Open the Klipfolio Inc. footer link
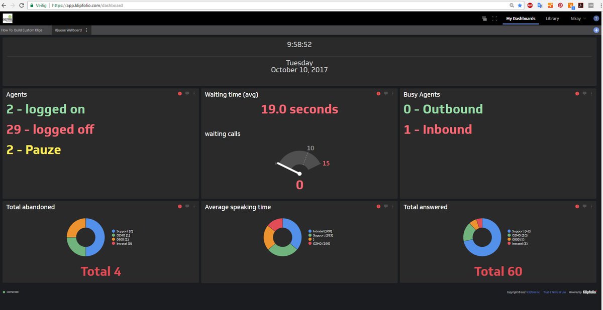Viewport: 603px width, 310px height. [x=534, y=292]
